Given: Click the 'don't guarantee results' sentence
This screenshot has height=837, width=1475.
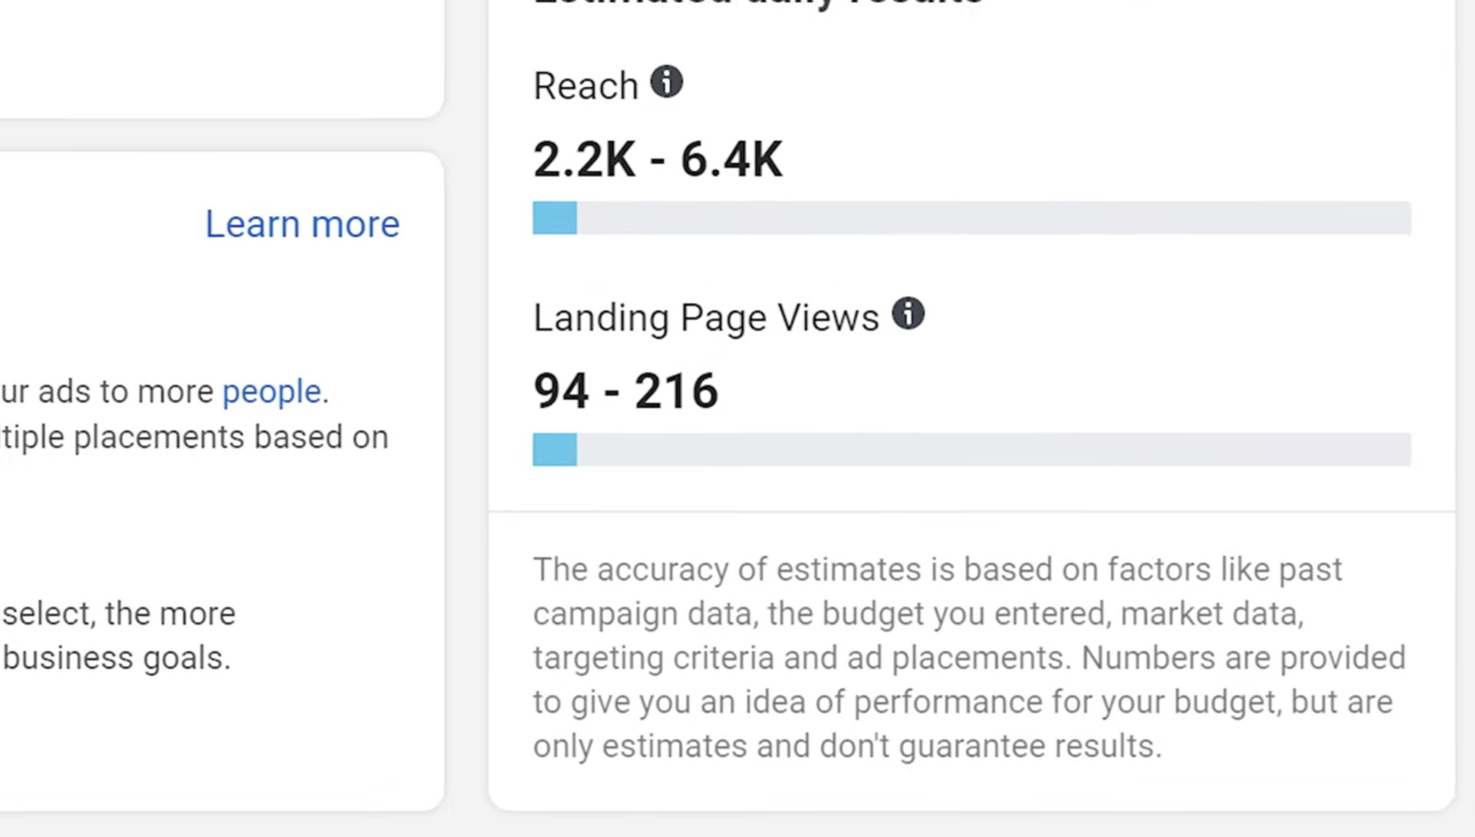Looking at the screenshot, I should point(990,746).
